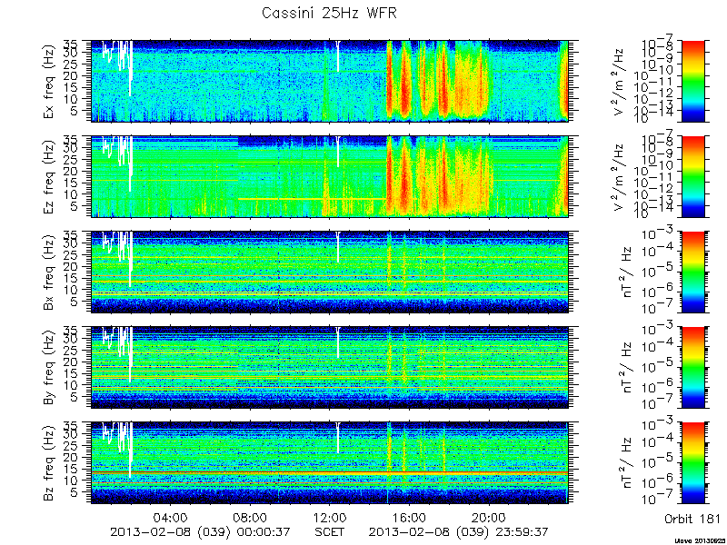Click the Orbit 181 label
Screen dimensions: 727x545
click(x=692, y=518)
